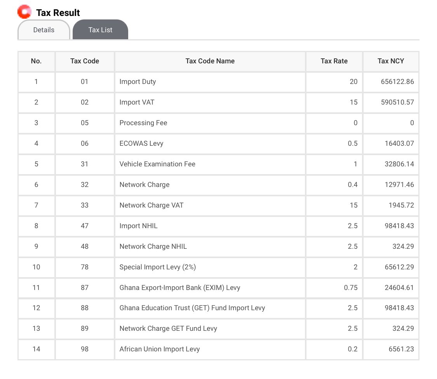The image size is (437, 379).
Task: Click tax code 98 cell
Action: (x=85, y=349)
